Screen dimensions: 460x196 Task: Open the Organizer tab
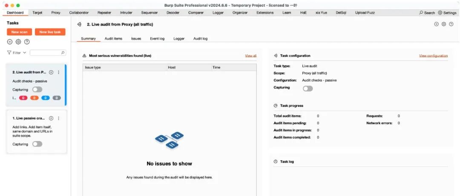[240, 13]
